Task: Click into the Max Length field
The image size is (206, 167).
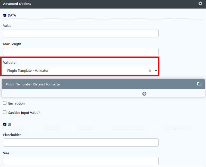Action: pos(81,52)
